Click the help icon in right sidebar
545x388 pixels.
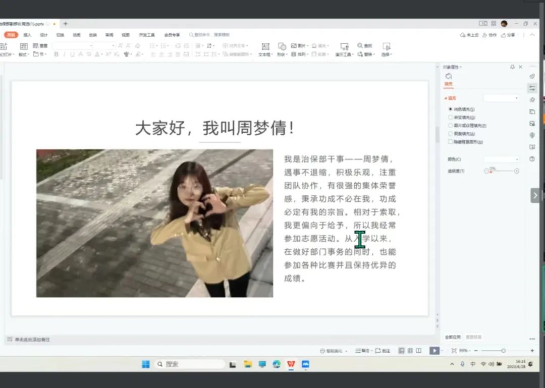coord(532,159)
